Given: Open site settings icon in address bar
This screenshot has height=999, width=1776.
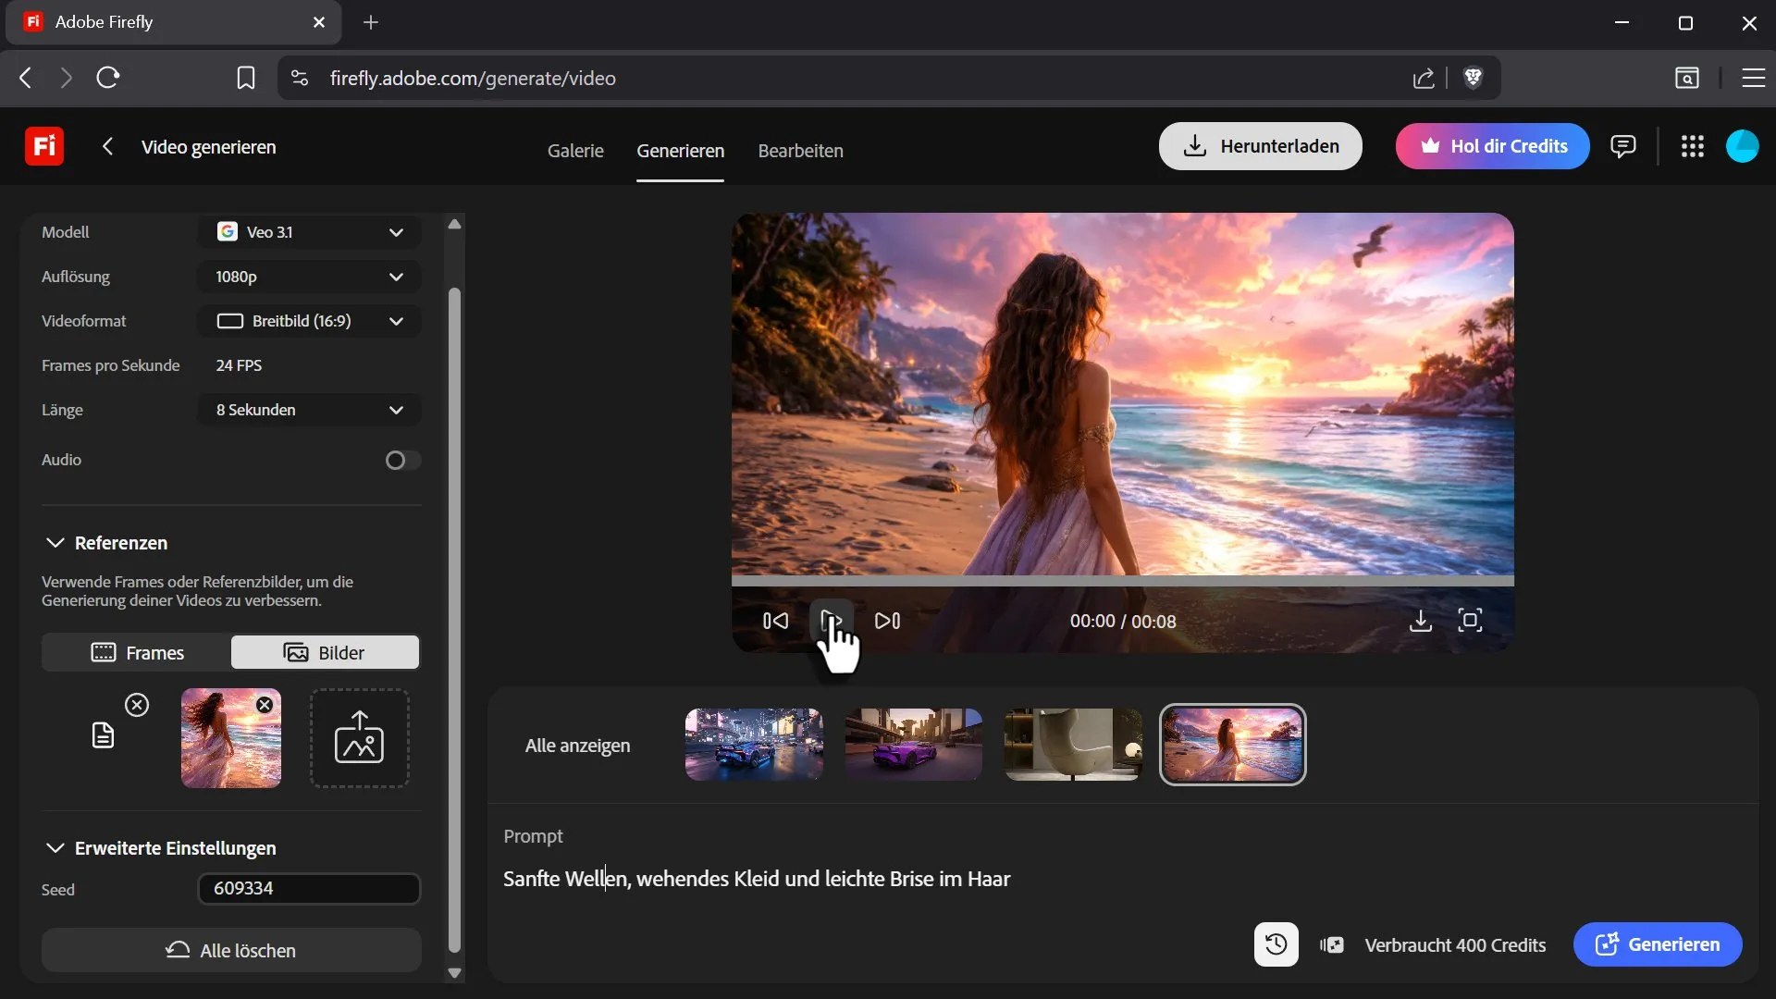Looking at the screenshot, I should tap(300, 78).
